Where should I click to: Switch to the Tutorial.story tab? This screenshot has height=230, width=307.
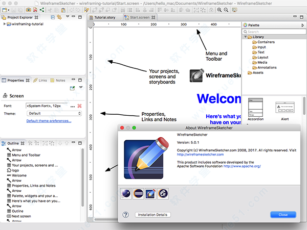coord(103,17)
